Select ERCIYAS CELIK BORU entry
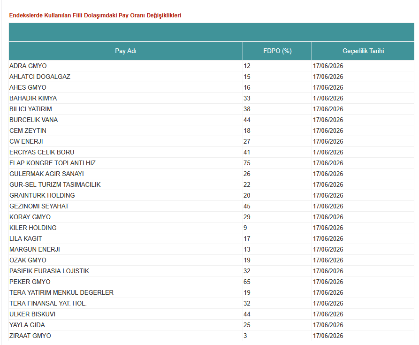This screenshot has height=345, width=419. coord(42,153)
